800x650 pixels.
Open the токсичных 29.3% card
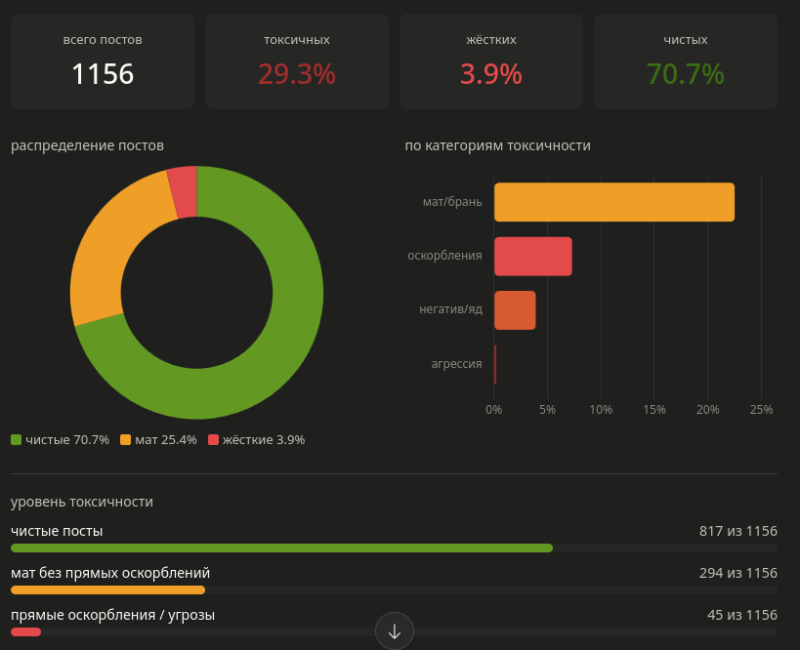coord(297,61)
